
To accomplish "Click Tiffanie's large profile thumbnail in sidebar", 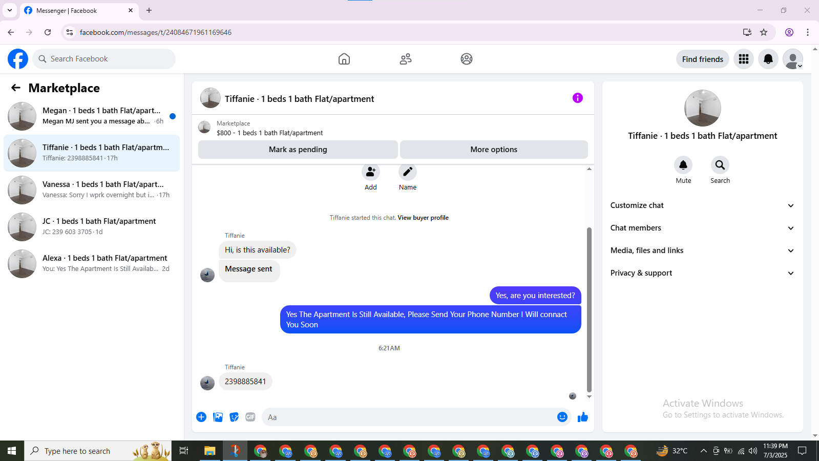I will click(702, 108).
